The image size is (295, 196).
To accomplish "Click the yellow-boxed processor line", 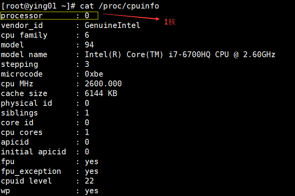I will tap(49, 16).
